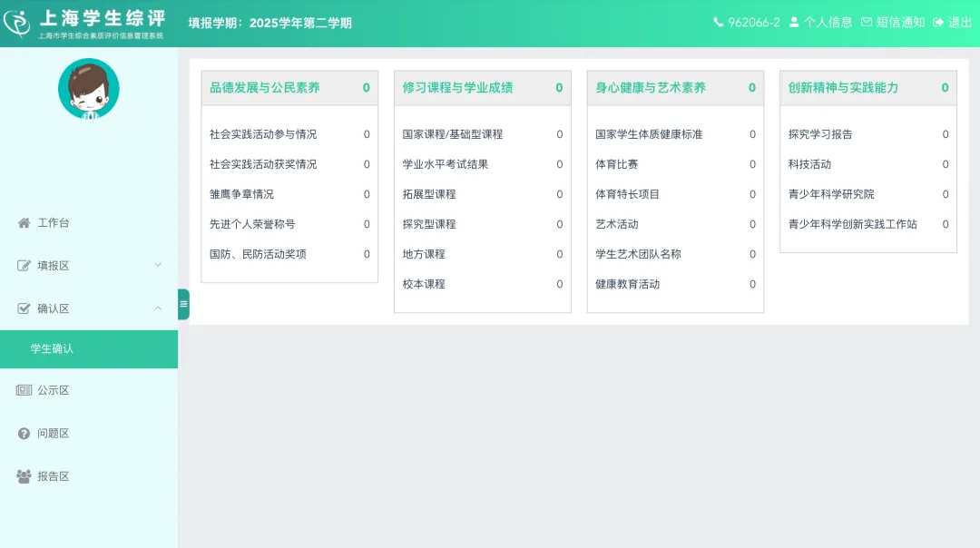980x548 pixels.
Task: Click the checkmark icon beside 确认区
Action: (24, 308)
